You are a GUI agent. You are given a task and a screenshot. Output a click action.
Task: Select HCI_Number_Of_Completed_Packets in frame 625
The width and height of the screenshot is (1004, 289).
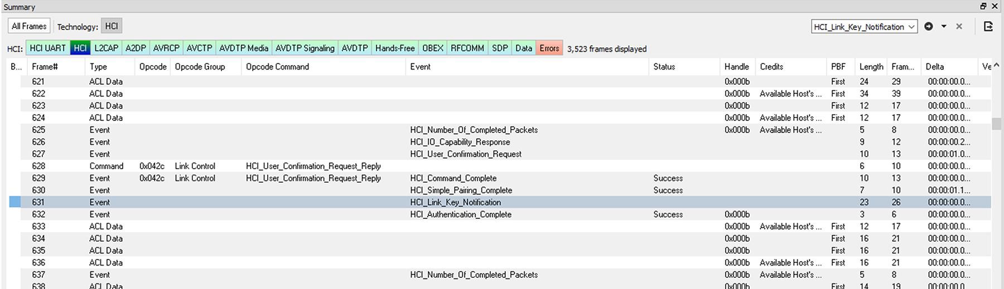[x=474, y=130]
